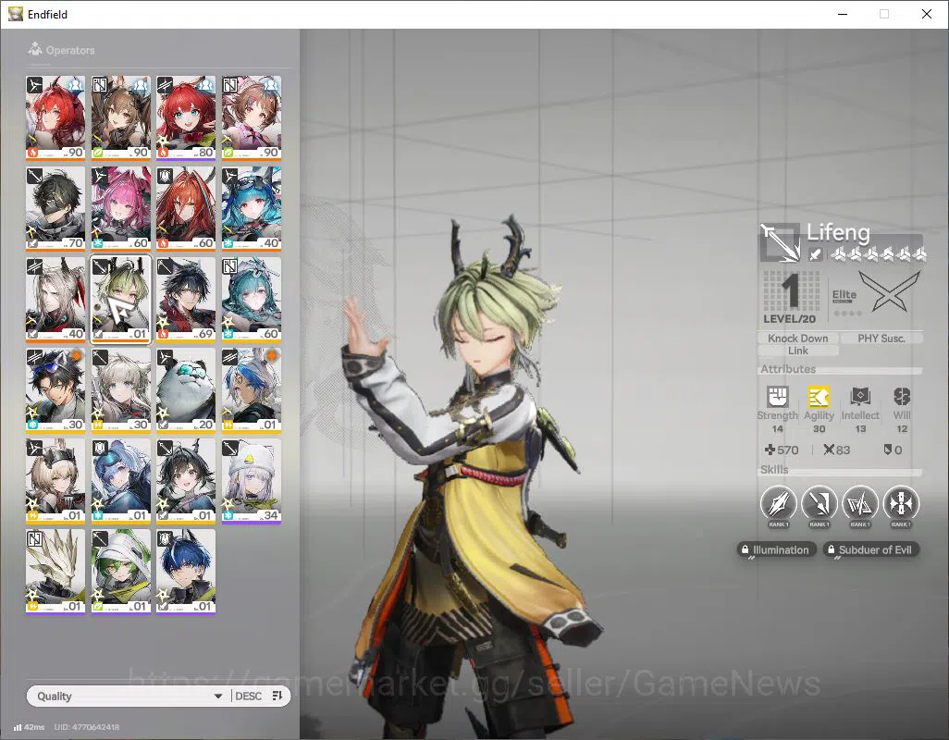Click the Operators header icon

click(35, 49)
